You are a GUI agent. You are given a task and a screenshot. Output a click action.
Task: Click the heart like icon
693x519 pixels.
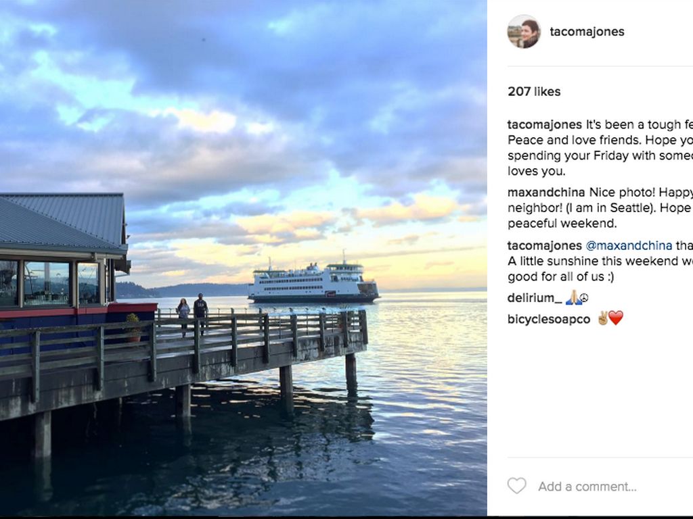(x=516, y=486)
